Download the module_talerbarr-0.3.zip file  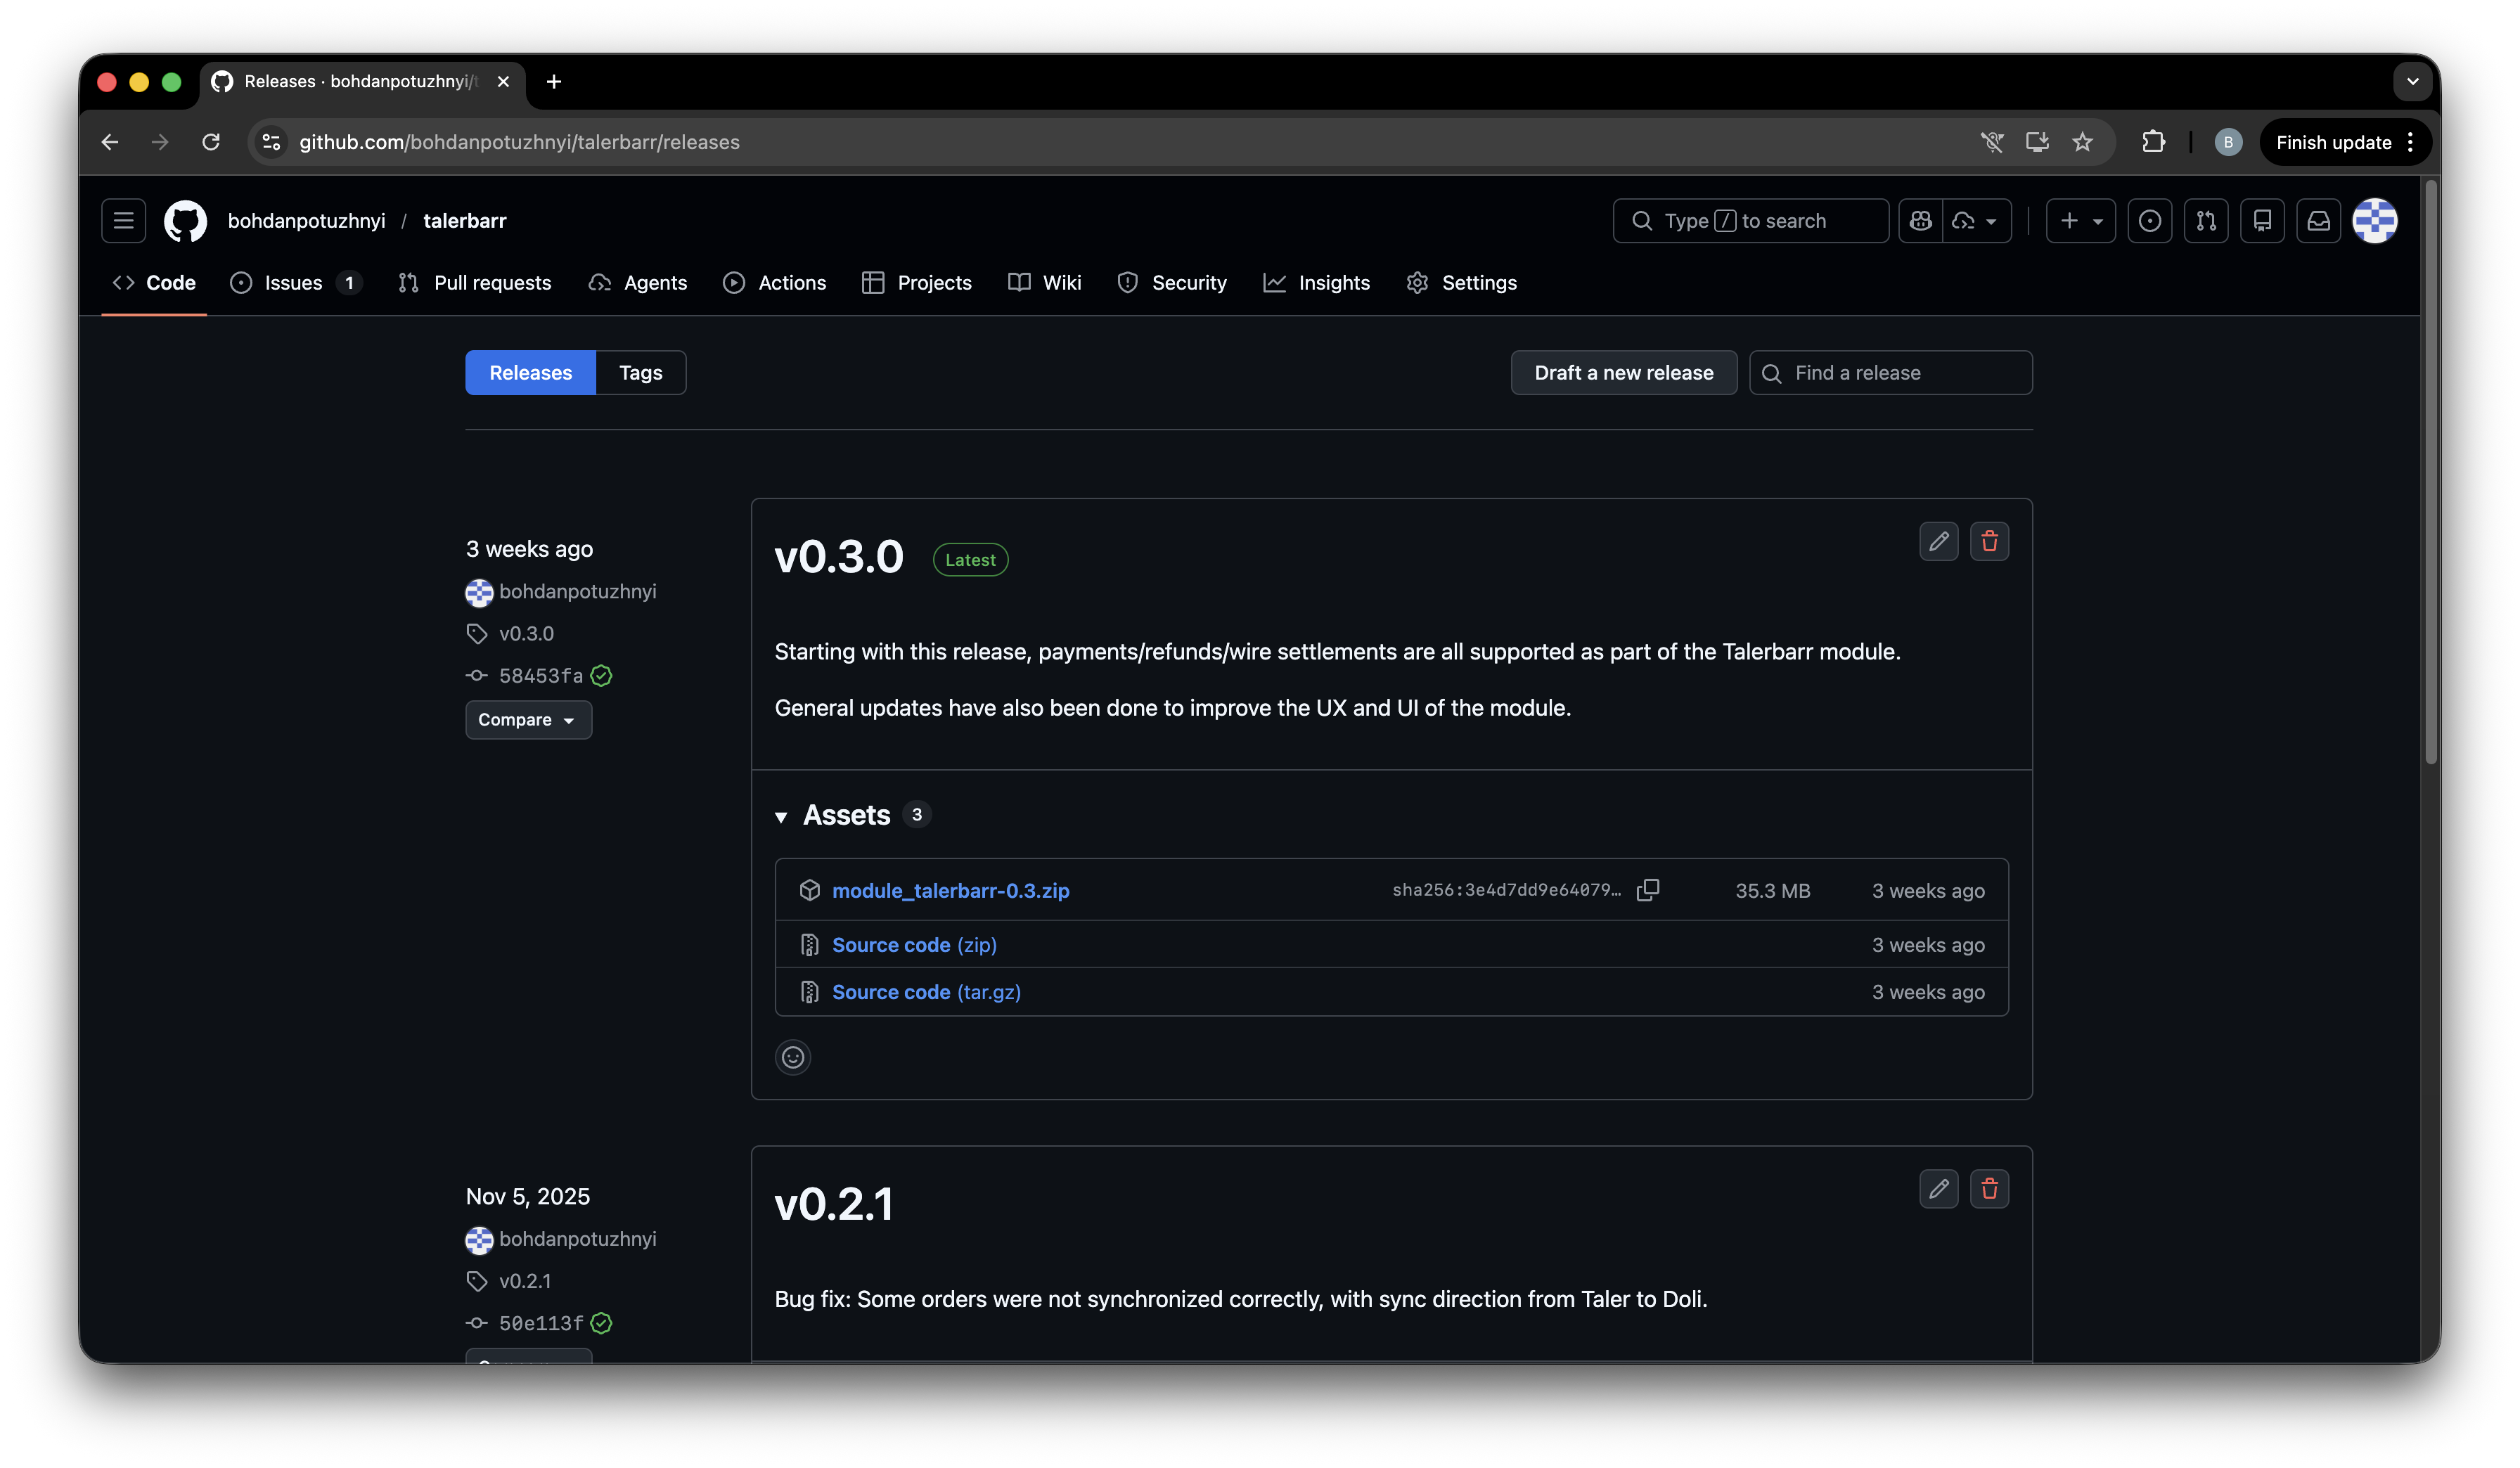pos(950,890)
